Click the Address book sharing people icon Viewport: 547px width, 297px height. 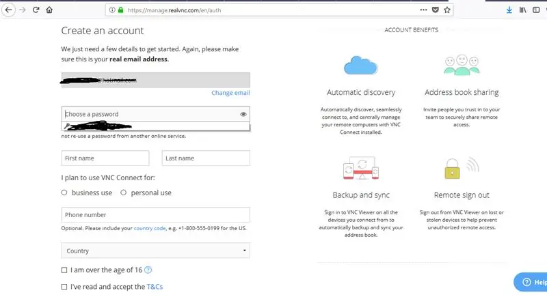462,65
